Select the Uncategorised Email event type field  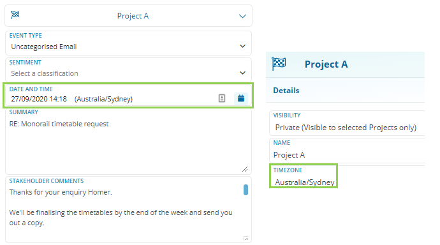coord(128,43)
